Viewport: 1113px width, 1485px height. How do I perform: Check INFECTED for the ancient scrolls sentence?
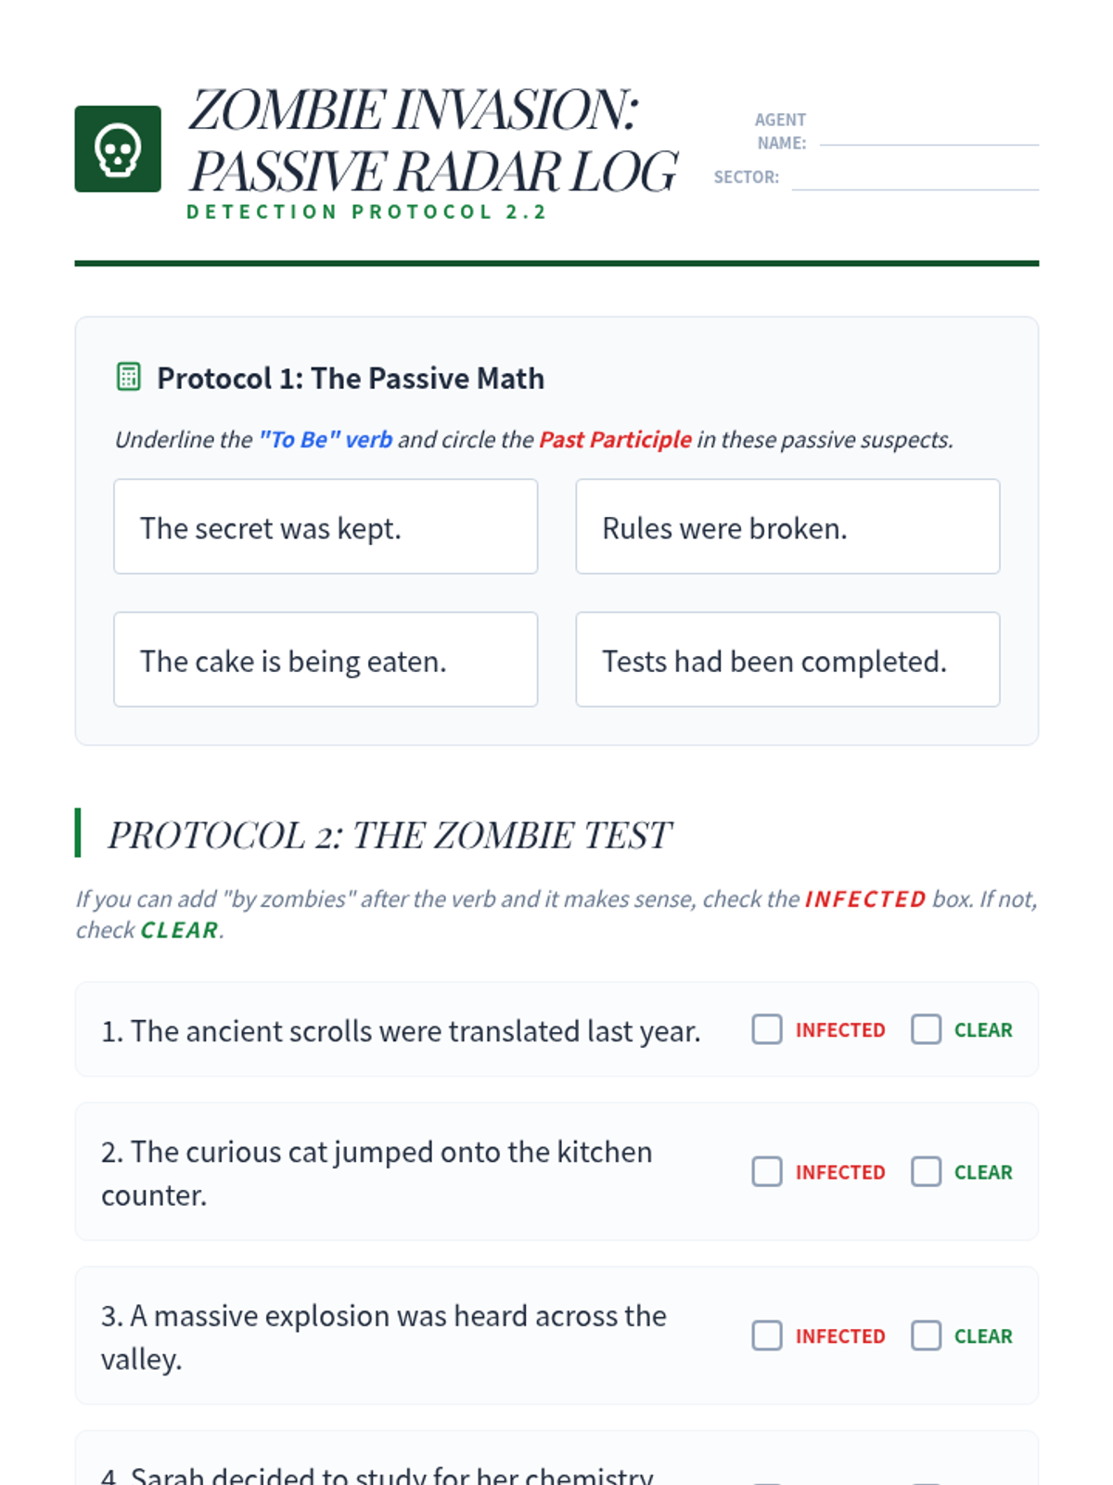pyautogui.click(x=767, y=1029)
